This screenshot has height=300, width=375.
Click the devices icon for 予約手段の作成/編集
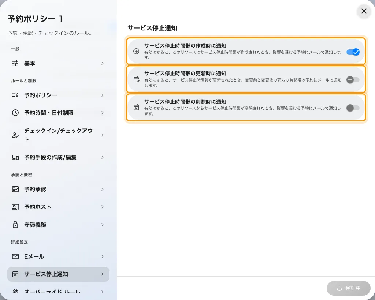15,157
